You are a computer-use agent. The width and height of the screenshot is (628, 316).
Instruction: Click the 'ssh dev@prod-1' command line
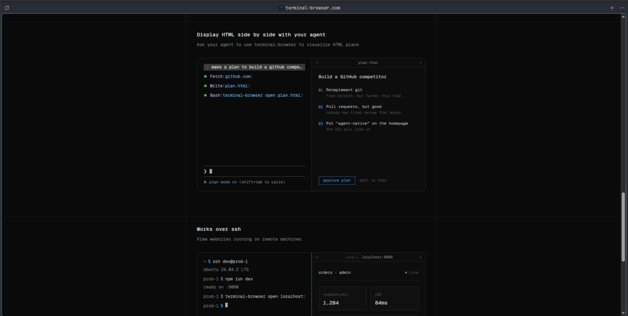tap(226, 261)
